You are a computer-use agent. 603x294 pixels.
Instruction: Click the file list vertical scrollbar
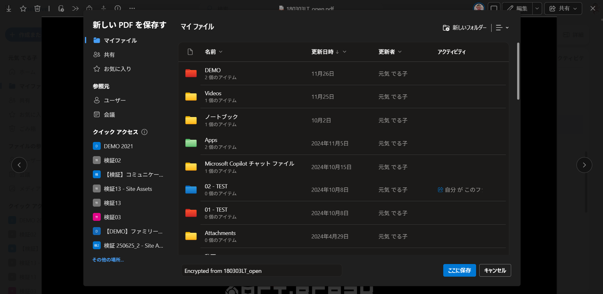(x=518, y=71)
